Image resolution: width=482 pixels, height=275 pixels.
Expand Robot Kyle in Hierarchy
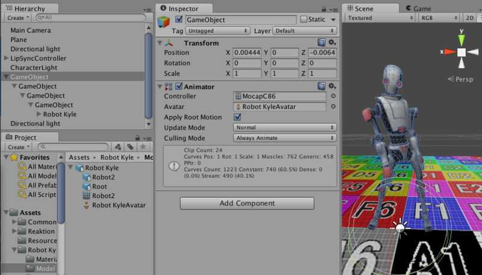pos(39,114)
